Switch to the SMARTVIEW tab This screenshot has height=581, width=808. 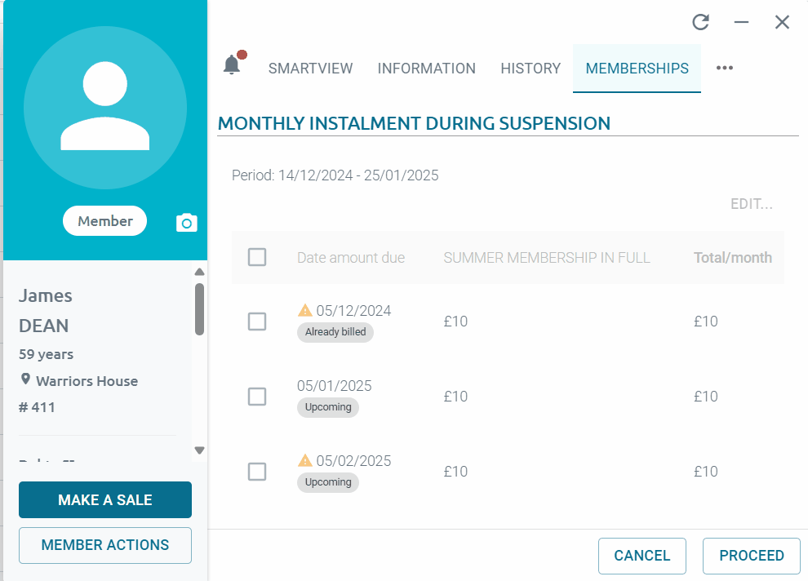(311, 69)
